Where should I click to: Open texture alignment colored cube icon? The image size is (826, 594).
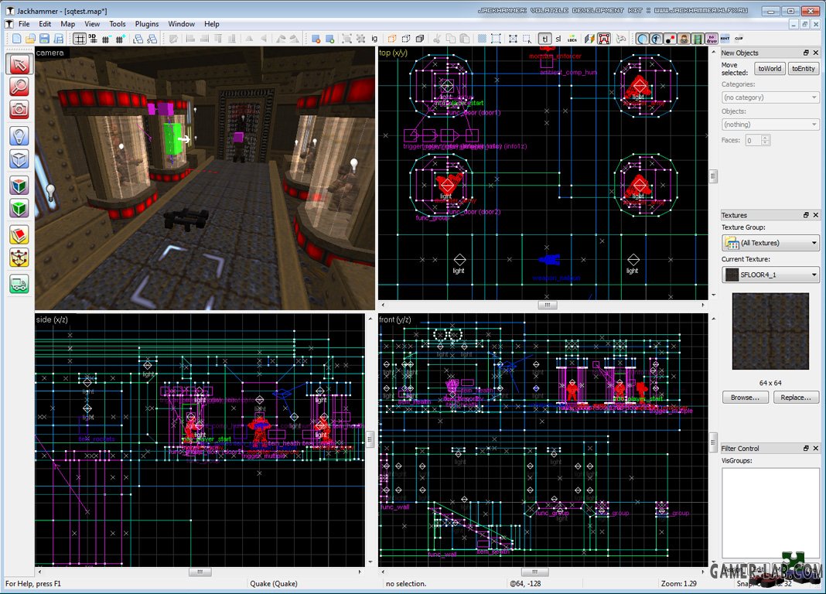coord(589,39)
